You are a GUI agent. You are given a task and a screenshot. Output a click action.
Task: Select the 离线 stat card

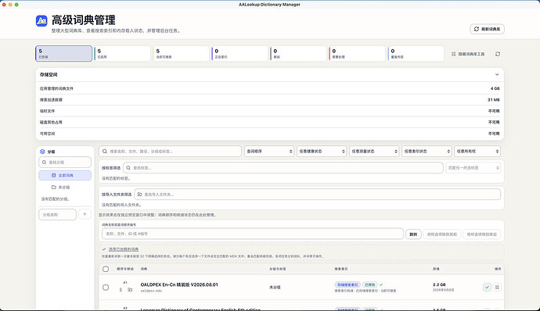[299, 54]
